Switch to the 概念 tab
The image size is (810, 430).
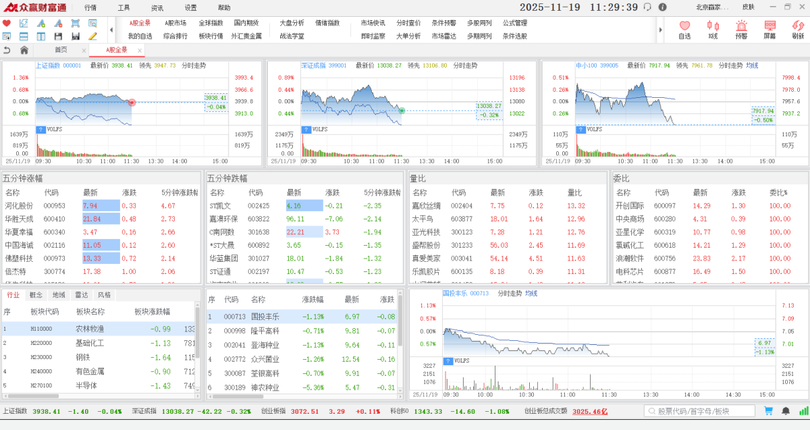(36, 295)
